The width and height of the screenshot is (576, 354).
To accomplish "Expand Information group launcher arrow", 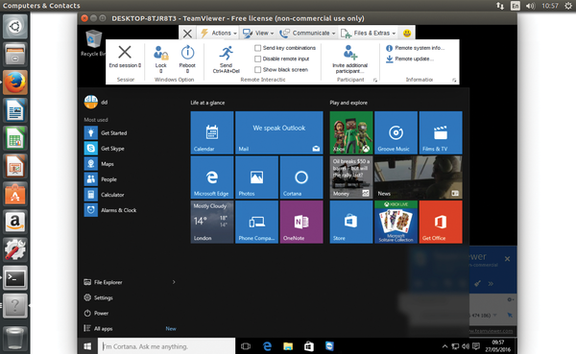I will coord(454,80).
